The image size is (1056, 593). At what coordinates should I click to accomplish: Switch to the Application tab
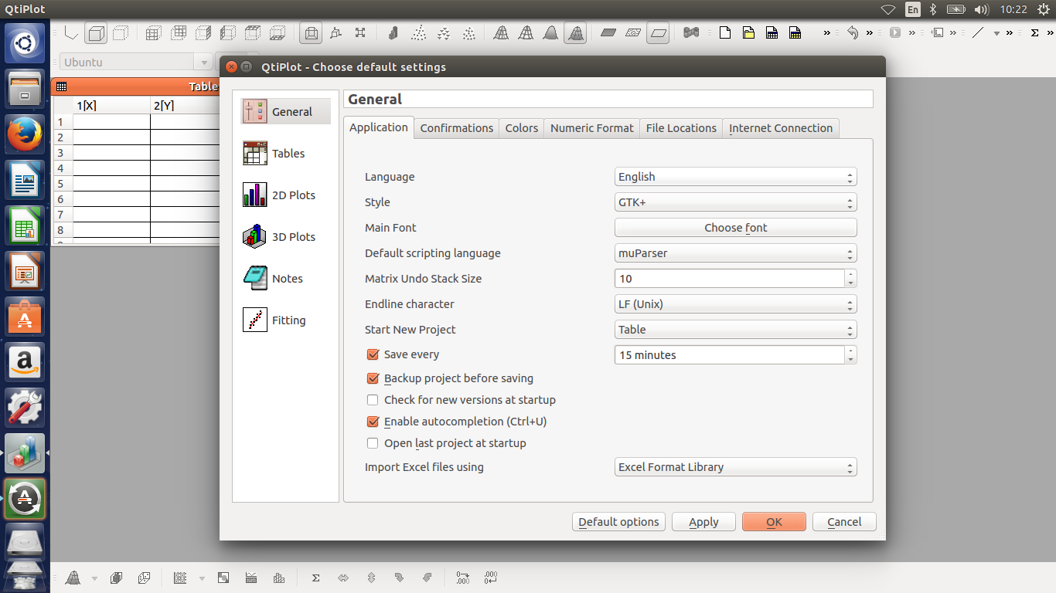coord(379,127)
